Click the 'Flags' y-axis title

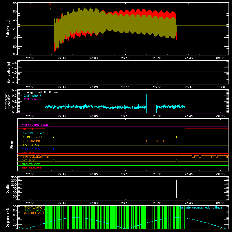point(12,145)
